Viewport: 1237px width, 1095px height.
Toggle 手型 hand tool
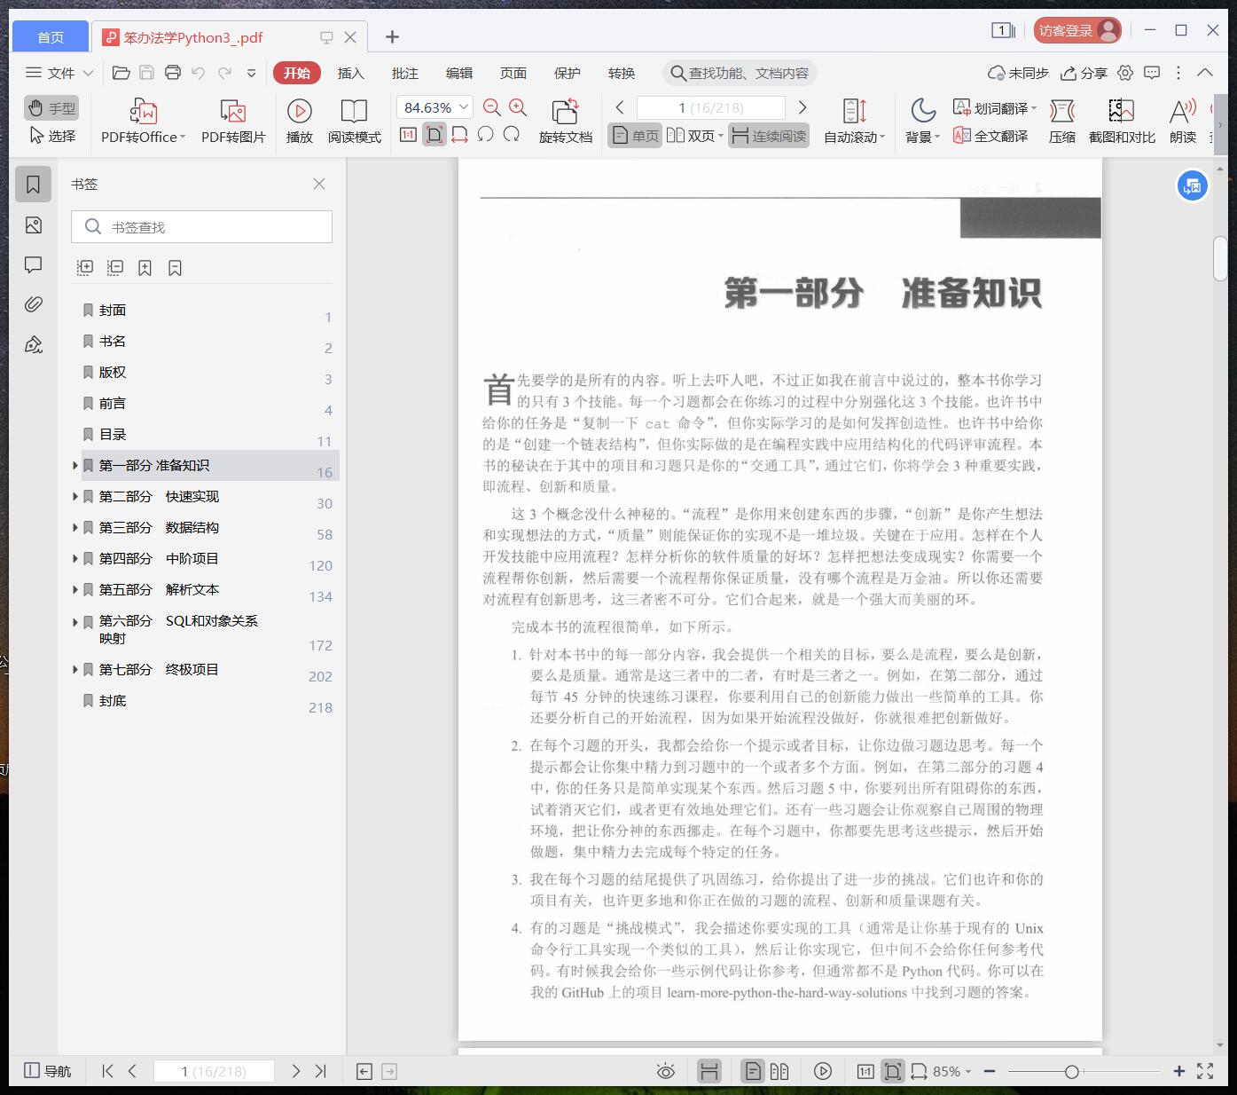[x=51, y=108]
